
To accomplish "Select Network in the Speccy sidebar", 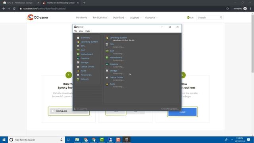I will pos(85,79).
